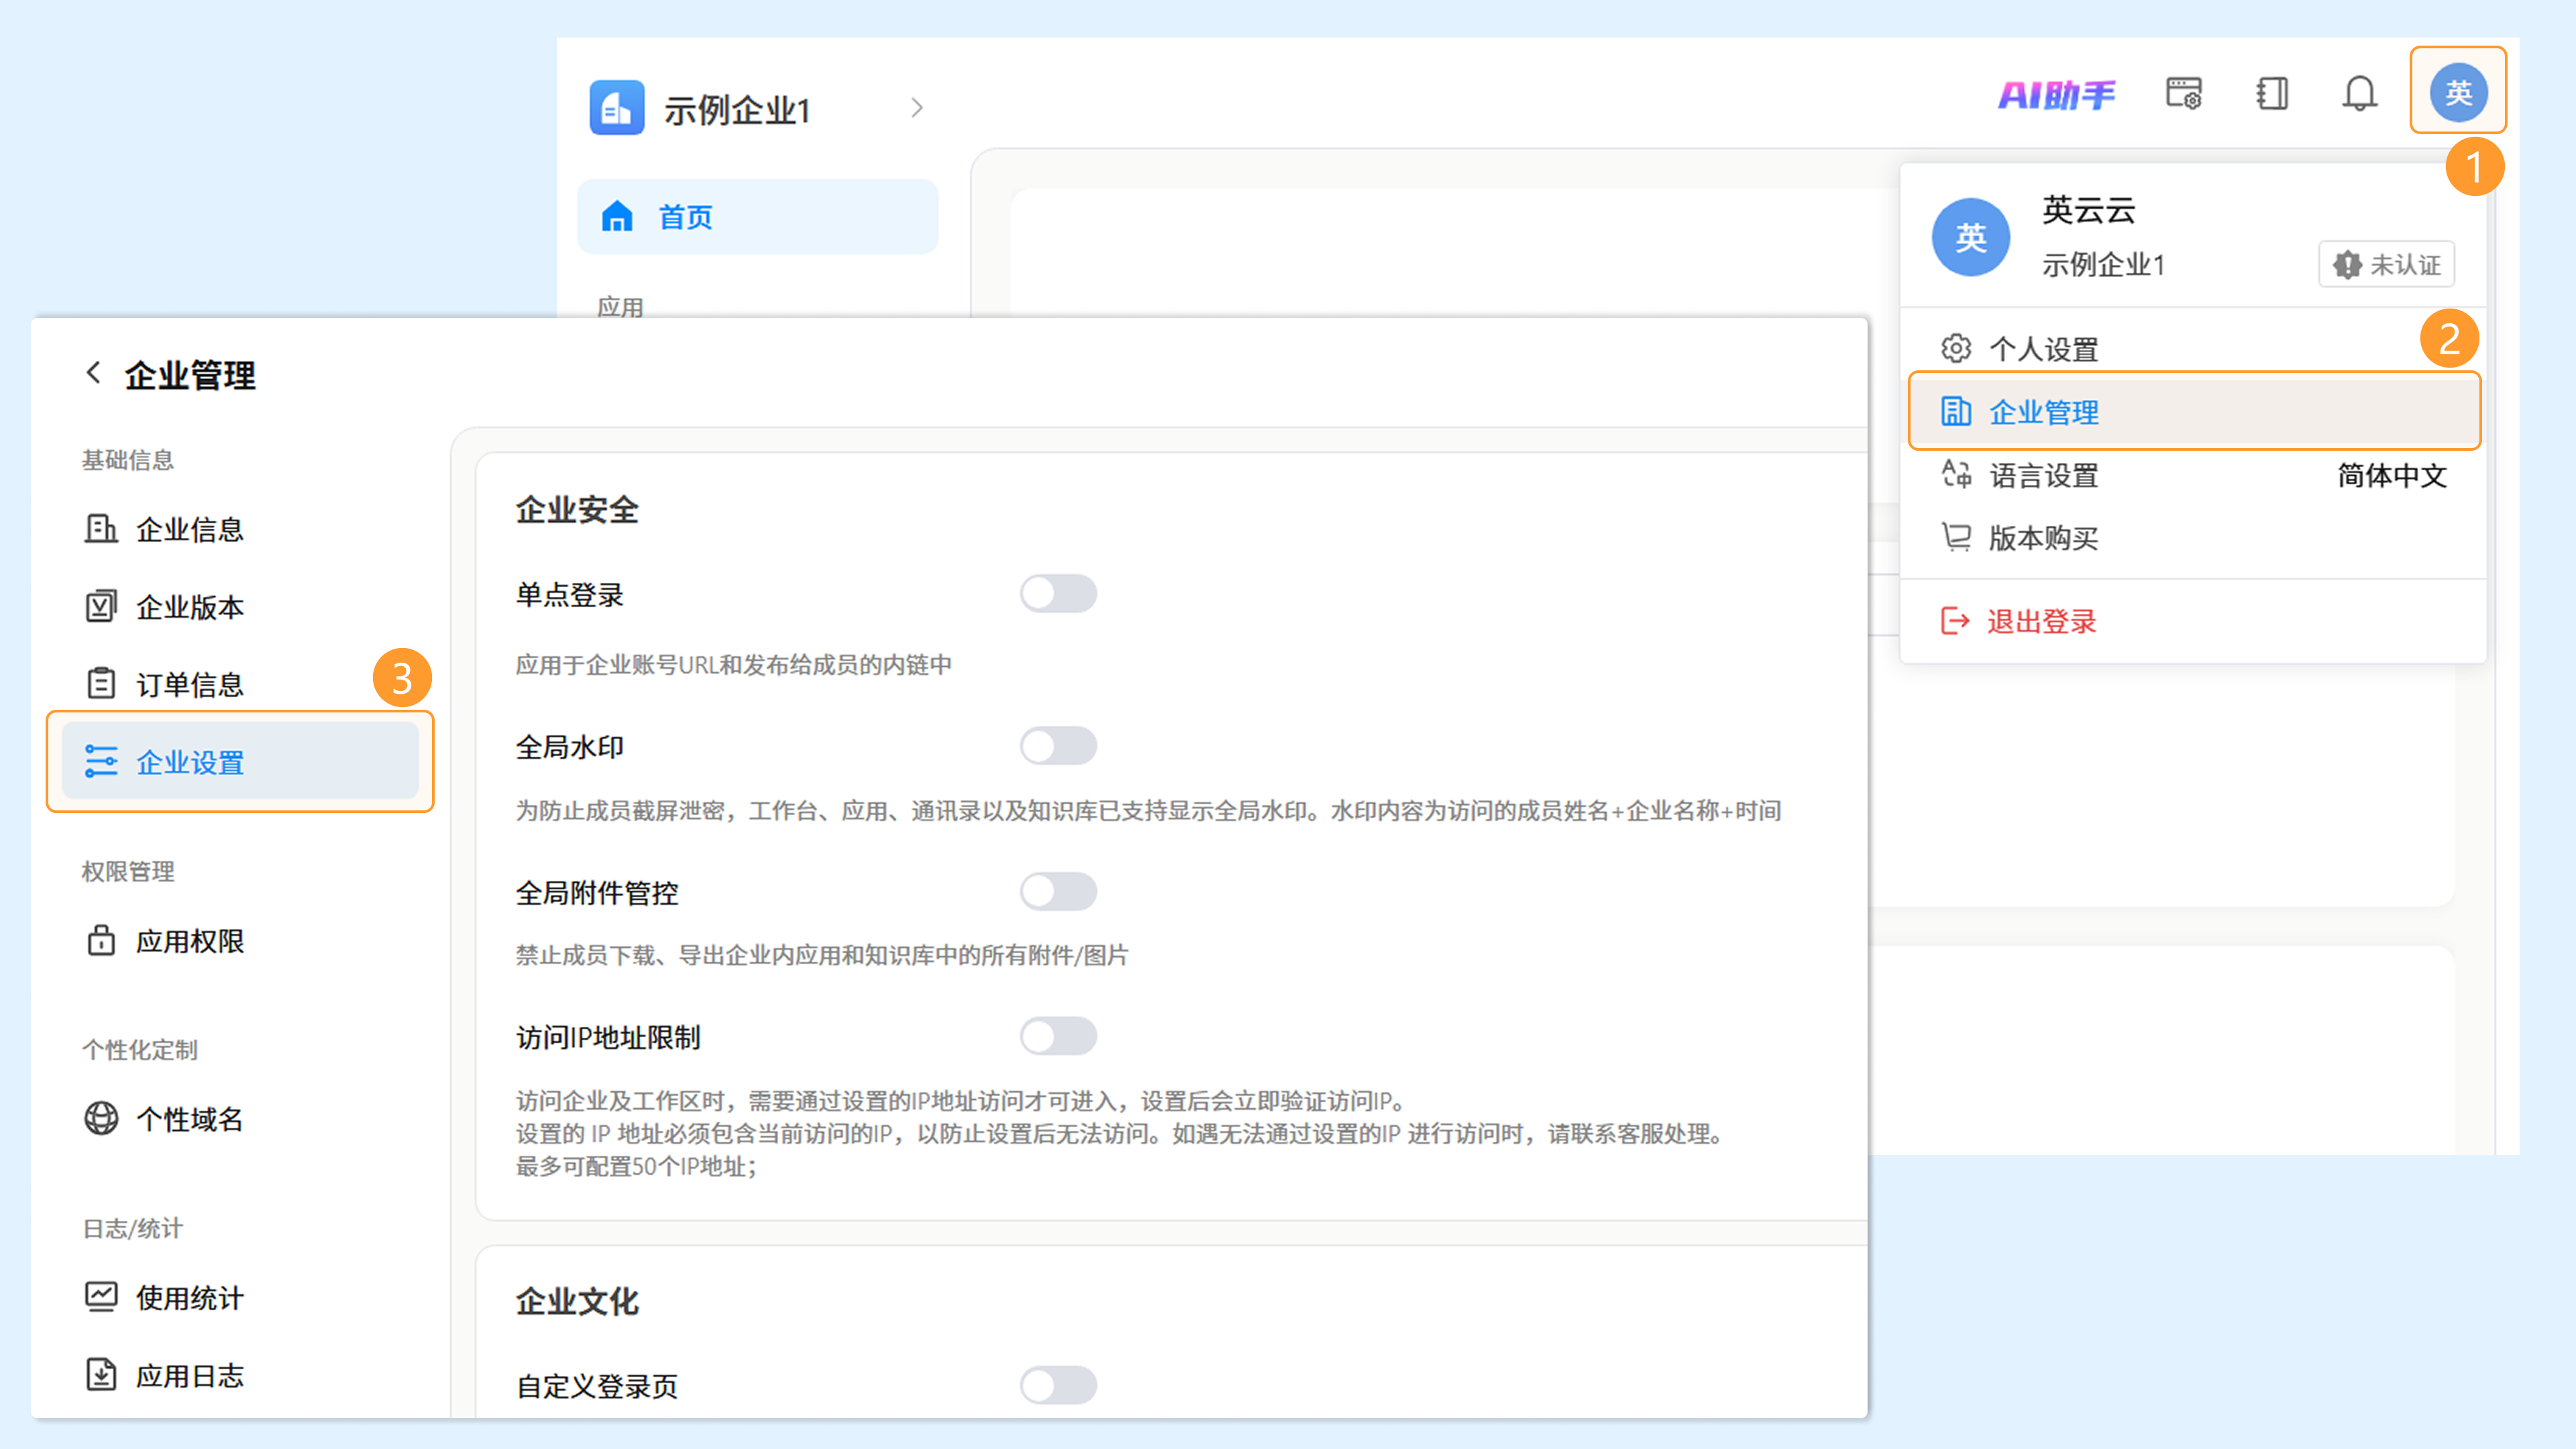The width and height of the screenshot is (2576, 1449).
Task: Click the 企业设置 sliders icon
Action: (x=100, y=762)
